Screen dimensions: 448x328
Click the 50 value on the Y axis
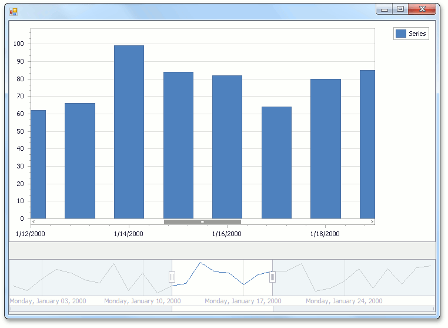21,131
